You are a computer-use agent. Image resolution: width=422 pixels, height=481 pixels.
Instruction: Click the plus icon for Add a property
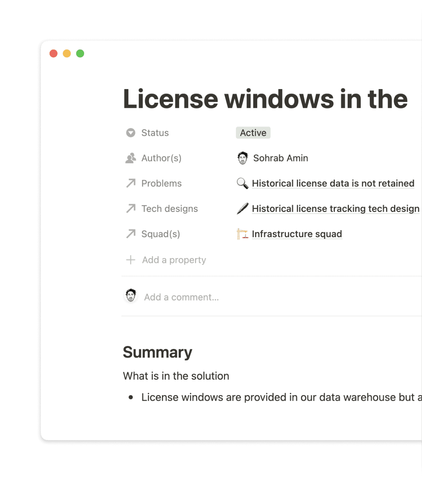tap(131, 260)
